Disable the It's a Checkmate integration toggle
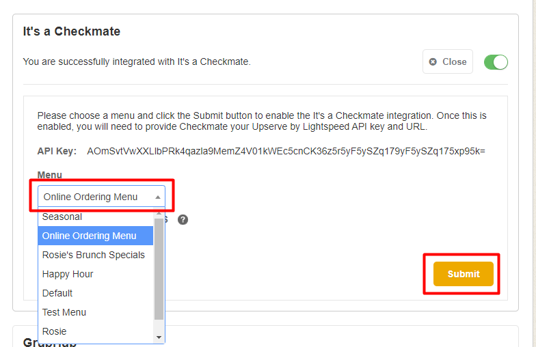The width and height of the screenshot is (536, 347). click(x=496, y=62)
